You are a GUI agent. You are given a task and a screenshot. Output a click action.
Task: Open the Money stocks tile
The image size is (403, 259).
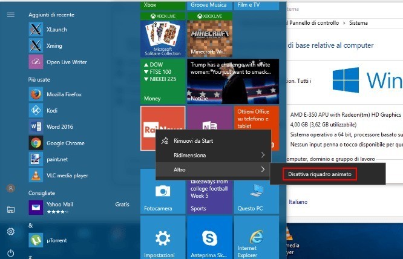163,82
